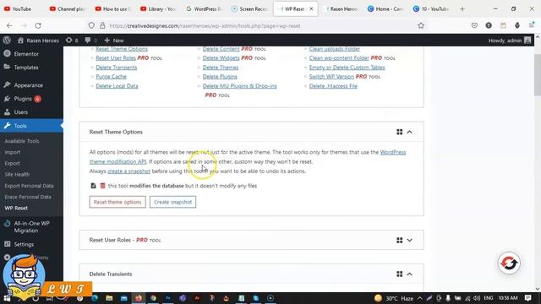Viewport: 541px width, 304px height.
Task: Open the browser hamburger menu
Action: tap(532, 25)
